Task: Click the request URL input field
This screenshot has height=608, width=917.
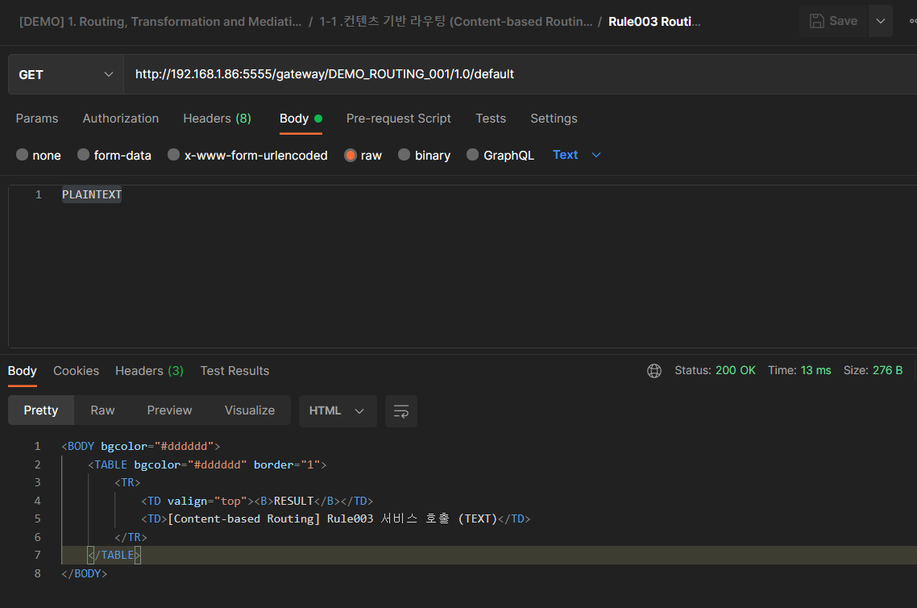Action: 516,74
